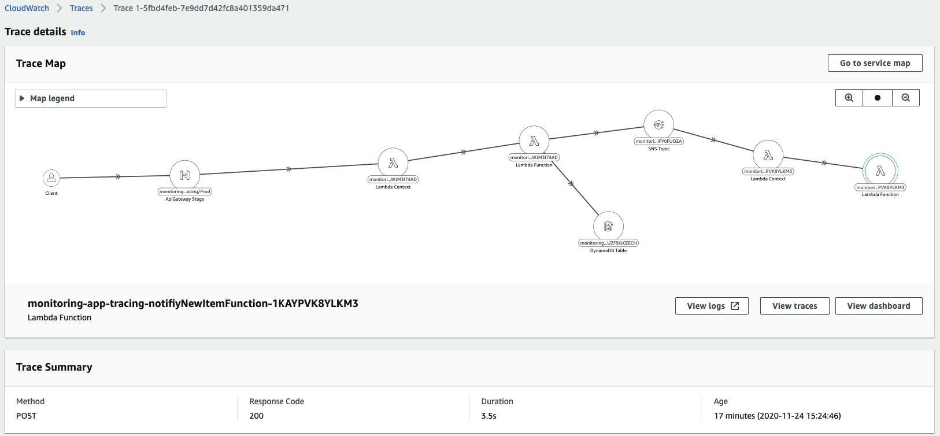Select the highlighted PVK8YLKM3 Lambda Function node

(880, 171)
